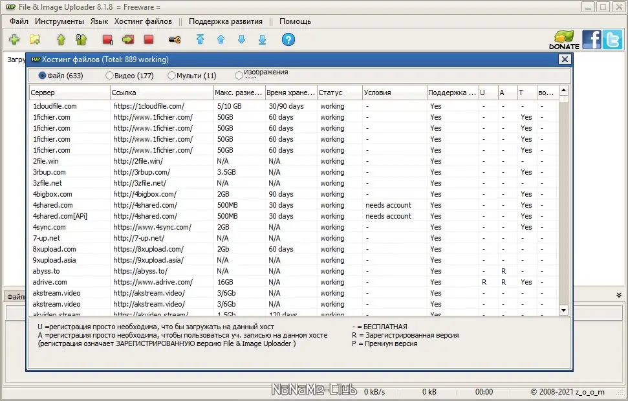Screen dimensions: 628x401
Task: Move item to top blue arrow icon
Action: click(200, 39)
